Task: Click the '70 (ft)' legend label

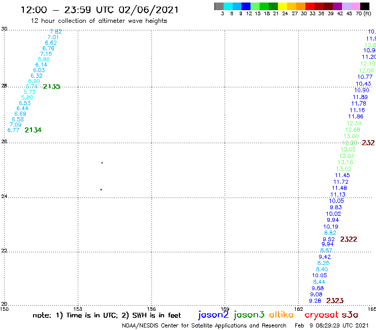Action: [363, 13]
